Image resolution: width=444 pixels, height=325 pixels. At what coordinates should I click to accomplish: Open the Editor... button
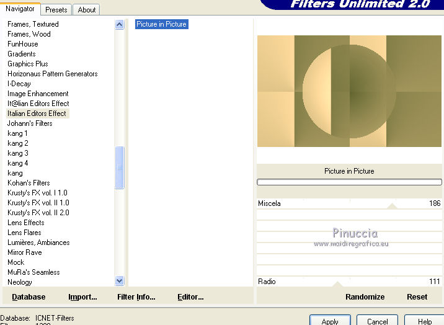(x=190, y=296)
